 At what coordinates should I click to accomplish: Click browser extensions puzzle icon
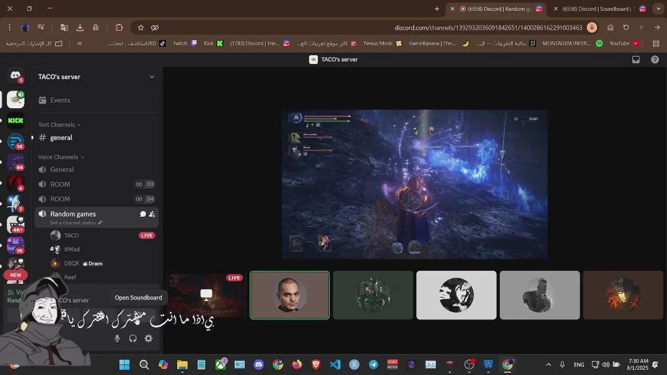119,28
